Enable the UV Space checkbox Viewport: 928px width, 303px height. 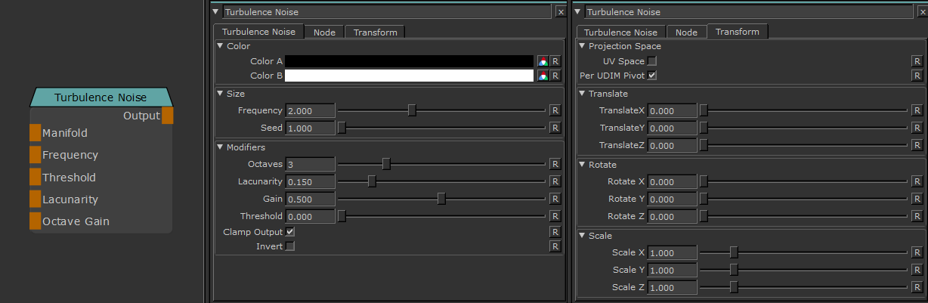pos(652,61)
